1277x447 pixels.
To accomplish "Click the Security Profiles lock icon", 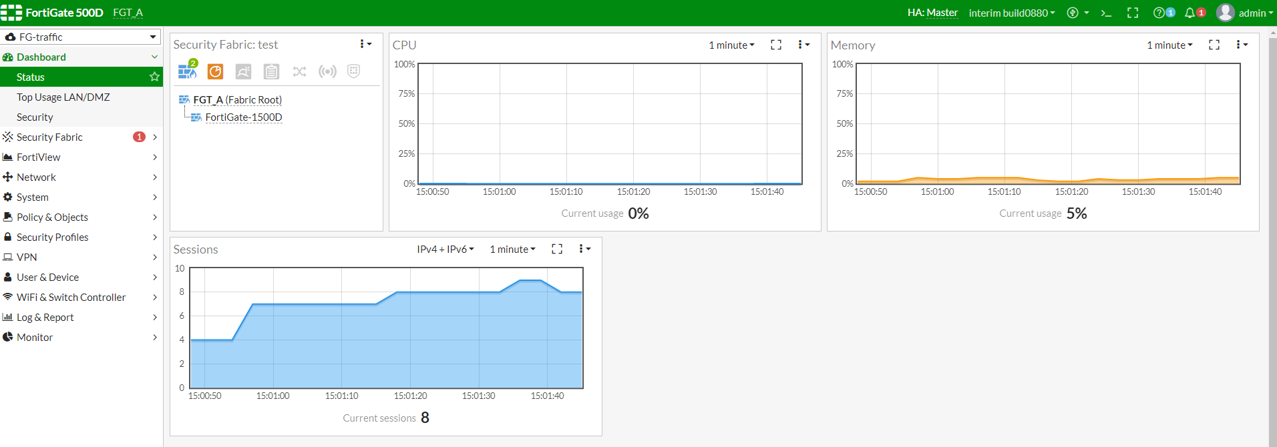I will tap(8, 237).
